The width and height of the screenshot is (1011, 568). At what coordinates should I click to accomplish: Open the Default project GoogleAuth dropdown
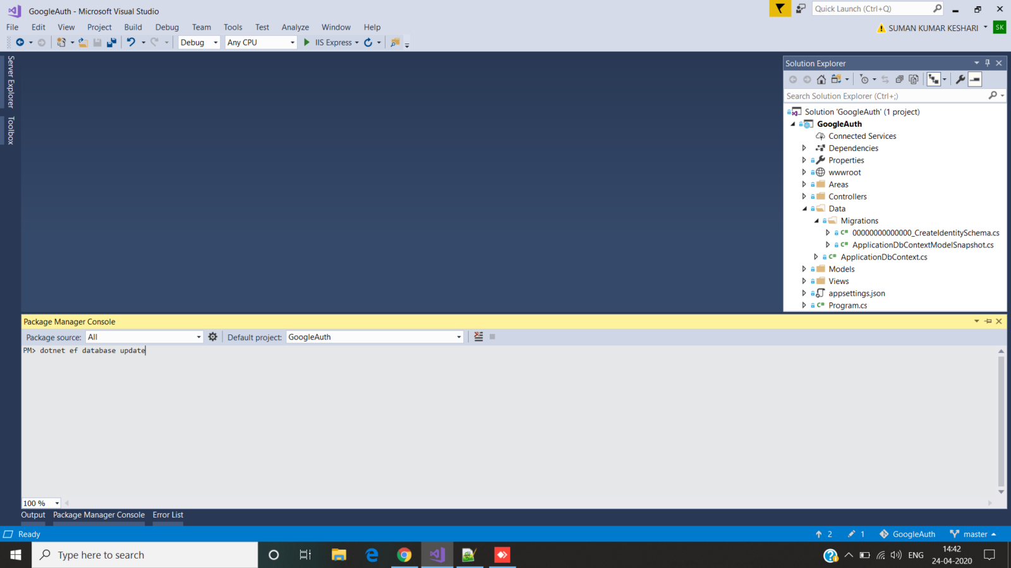[375, 337]
